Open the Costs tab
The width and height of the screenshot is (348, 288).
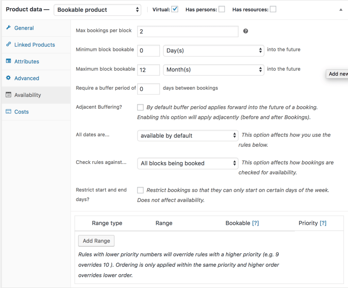pyautogui.click(x=21, y=112)
